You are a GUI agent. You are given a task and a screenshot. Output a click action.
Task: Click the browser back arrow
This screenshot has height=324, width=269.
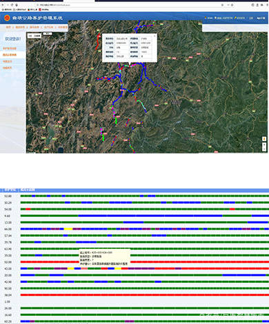[x=3, y=5]
